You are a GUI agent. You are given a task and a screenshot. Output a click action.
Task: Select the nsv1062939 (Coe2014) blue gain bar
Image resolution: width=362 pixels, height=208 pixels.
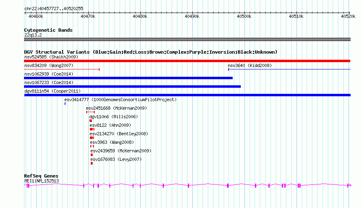[x=128, y=78]
